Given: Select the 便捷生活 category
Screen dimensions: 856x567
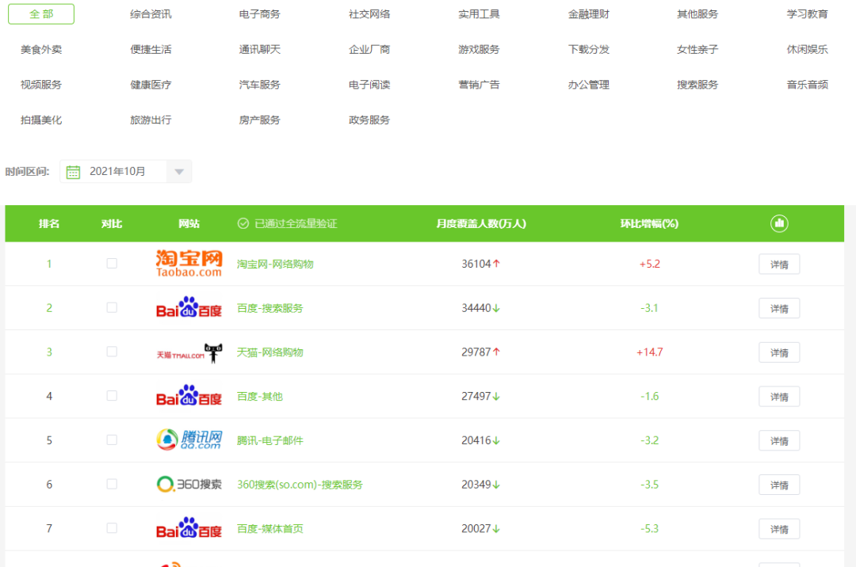Looking at the screenshot, I should click(x=151, y=50).
